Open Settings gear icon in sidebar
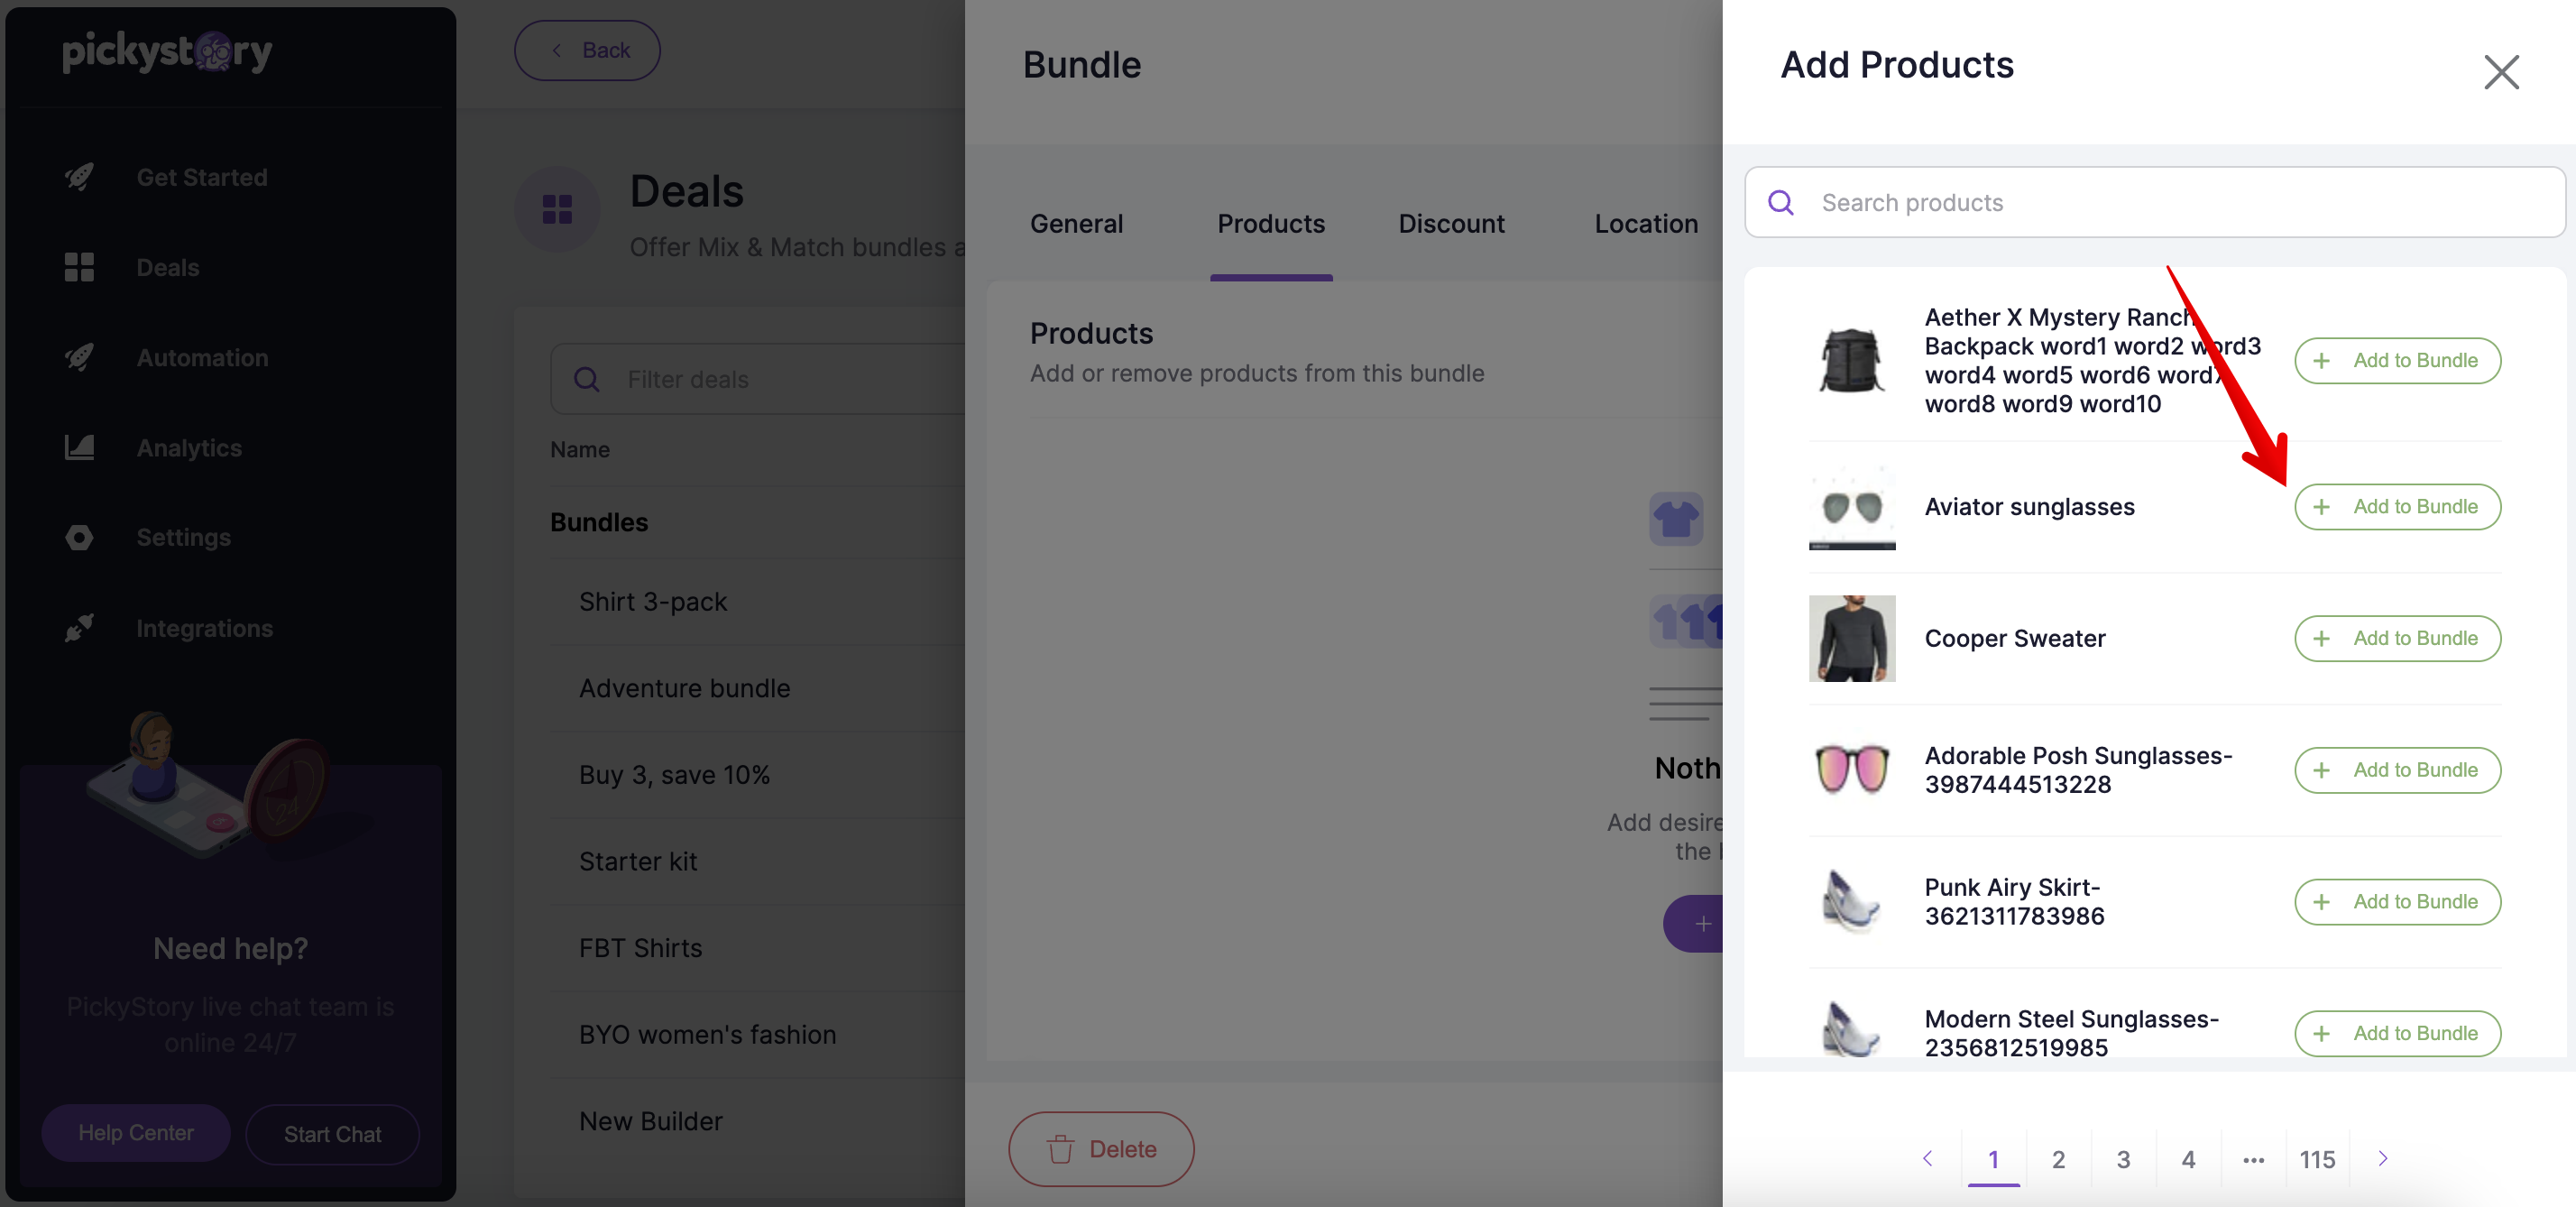The height and width of the screenshot is (1207, 2576). click(79, 538)
